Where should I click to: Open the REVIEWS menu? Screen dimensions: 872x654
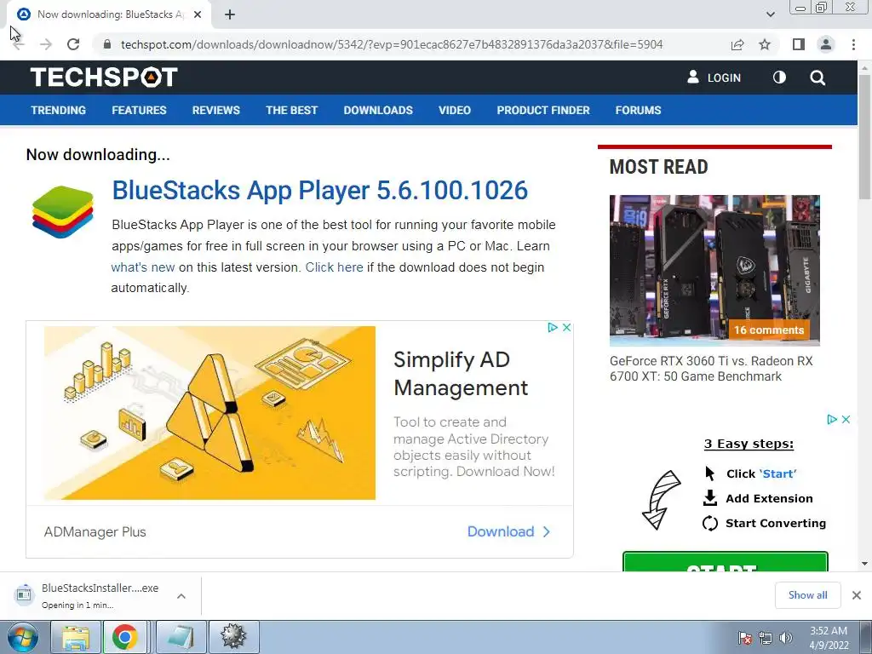click(x=215, y=110)
